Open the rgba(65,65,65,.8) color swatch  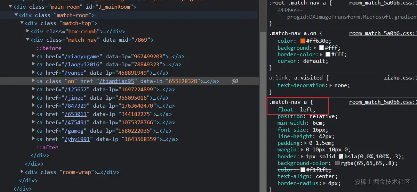click(x=337, y=163)
